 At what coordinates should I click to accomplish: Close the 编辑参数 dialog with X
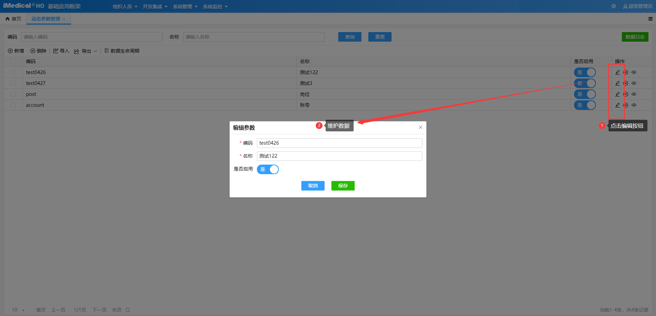click(421, 127)
